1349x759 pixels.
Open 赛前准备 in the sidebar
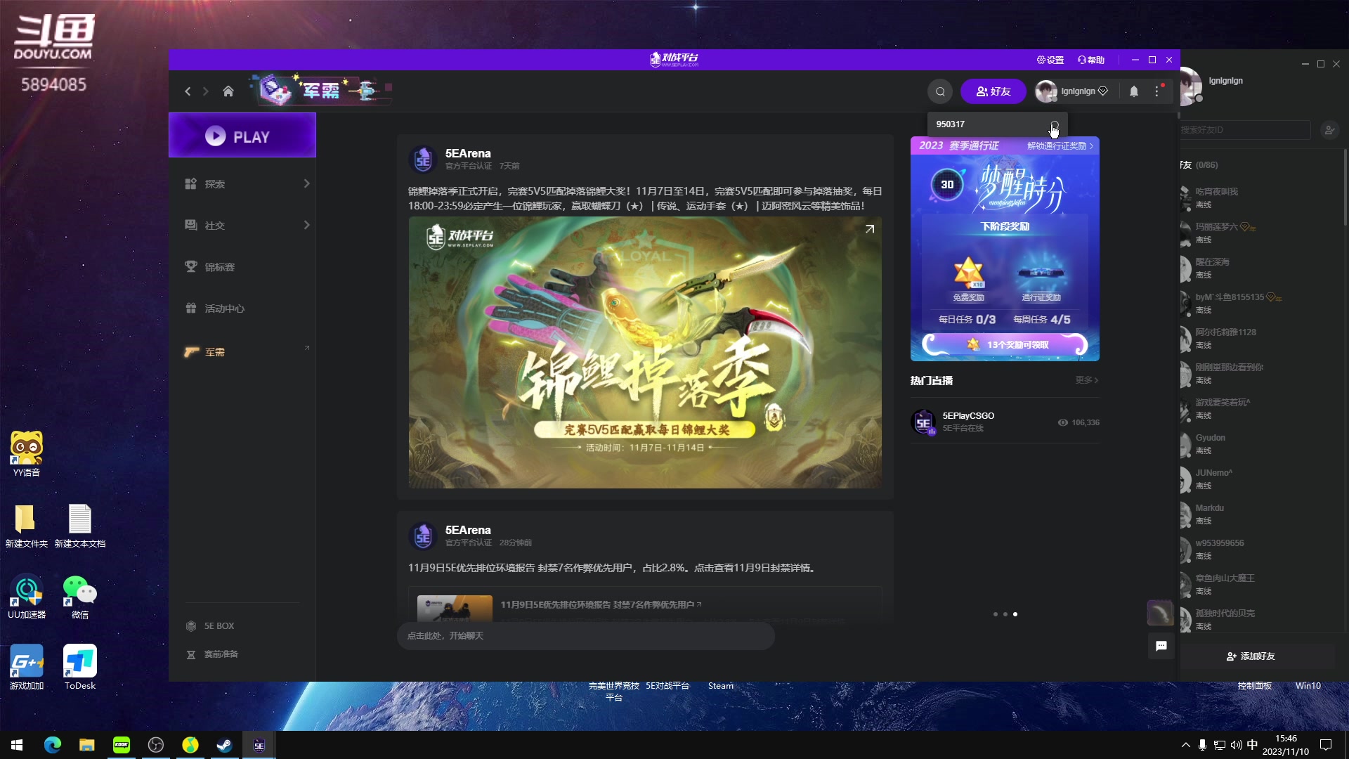(x=212, y=654)
